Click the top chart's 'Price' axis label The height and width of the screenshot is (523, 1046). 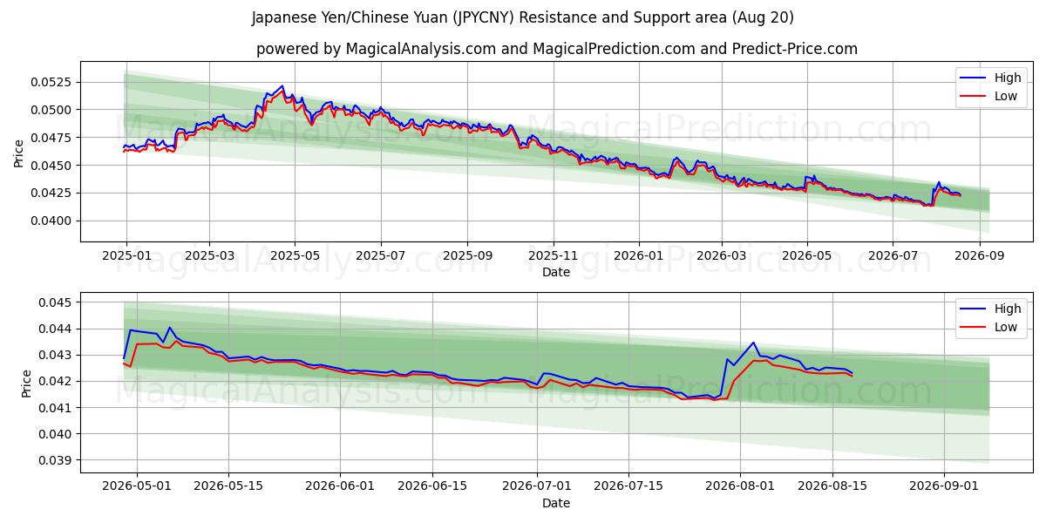(19, 152)
